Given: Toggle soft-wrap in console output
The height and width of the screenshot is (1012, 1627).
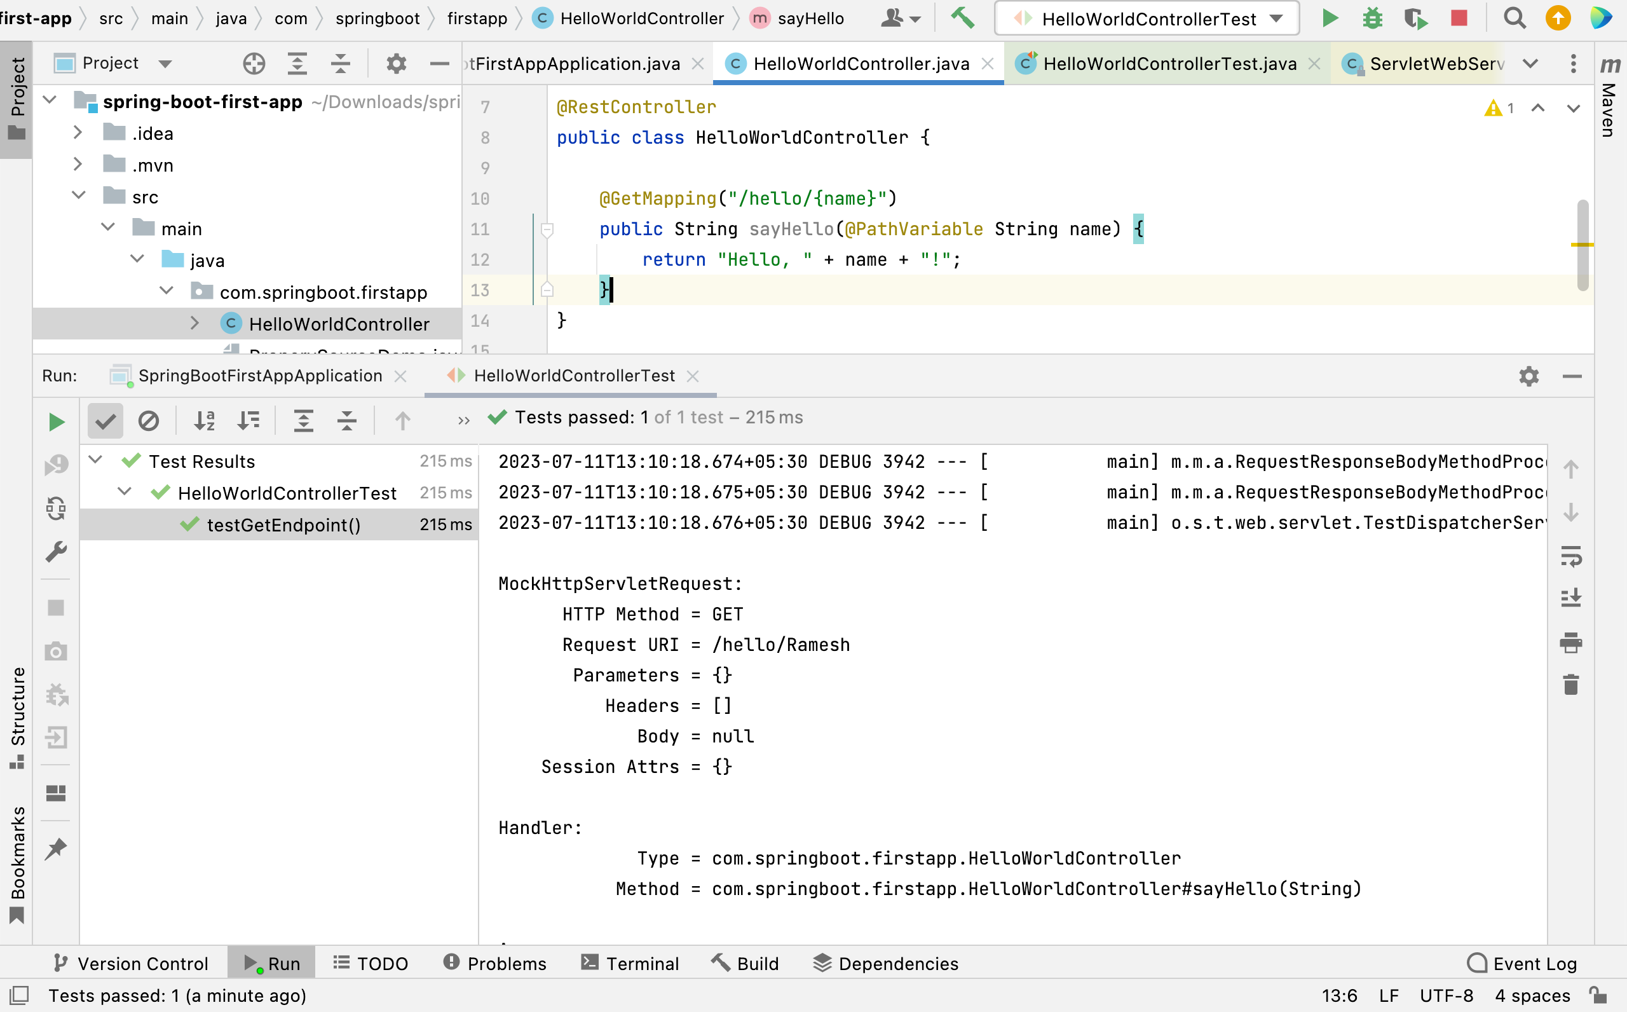Looking at the screenshot, I should [x=1571, y=556].
